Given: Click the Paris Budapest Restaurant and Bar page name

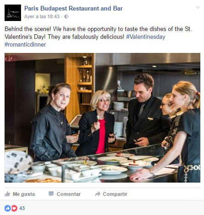Looking at the screenshot, I should tap(73, 8).
